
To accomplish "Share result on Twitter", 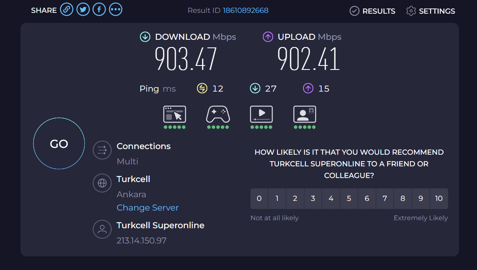I will click(x=83, y=9).
